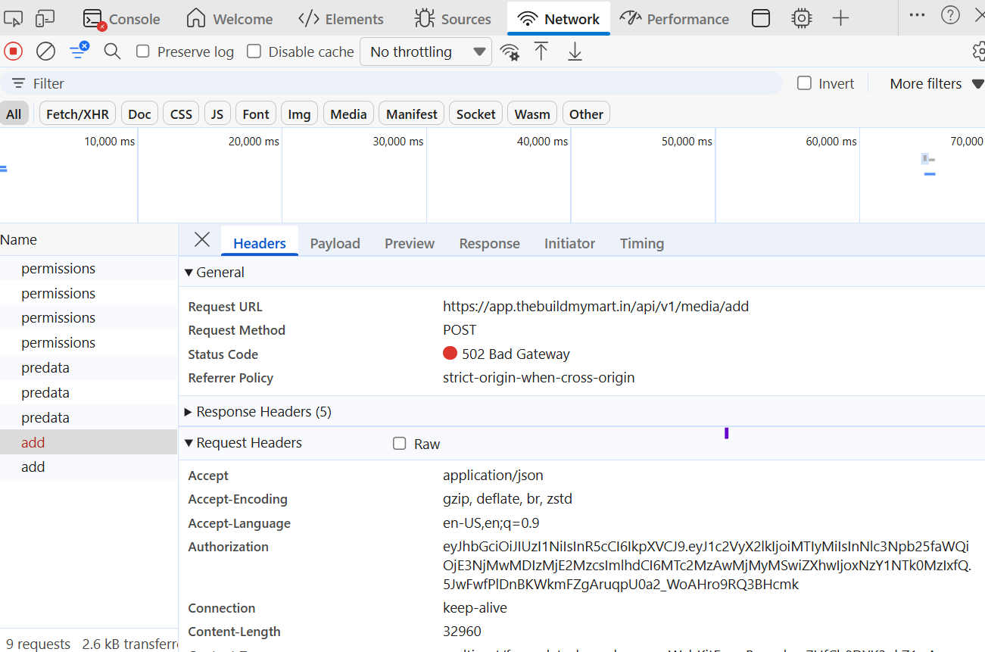Open the Timing tab
Screen dimensions: 985x652
click(642, 243)
